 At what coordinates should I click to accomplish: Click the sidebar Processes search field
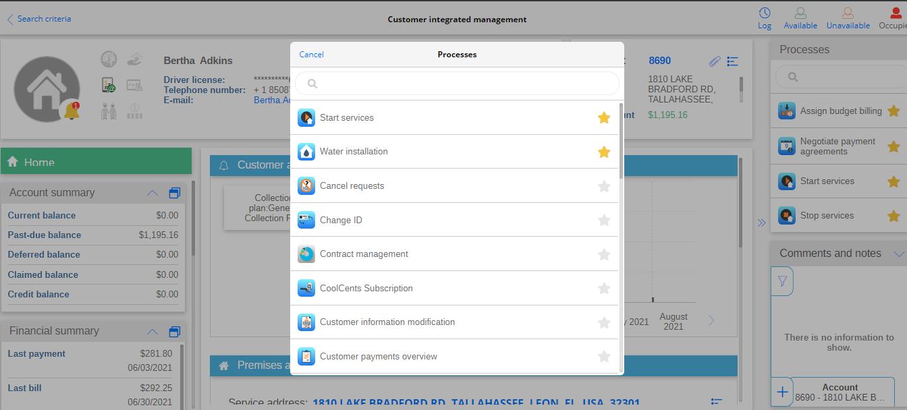coord(841,77)
